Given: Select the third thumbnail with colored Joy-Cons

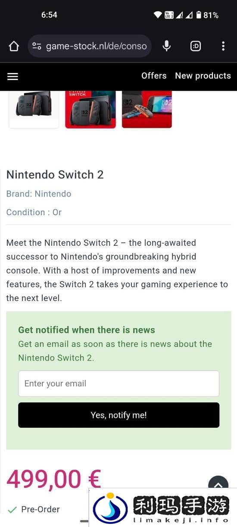Looking at the screenshot, I should [x=147, y=109].
